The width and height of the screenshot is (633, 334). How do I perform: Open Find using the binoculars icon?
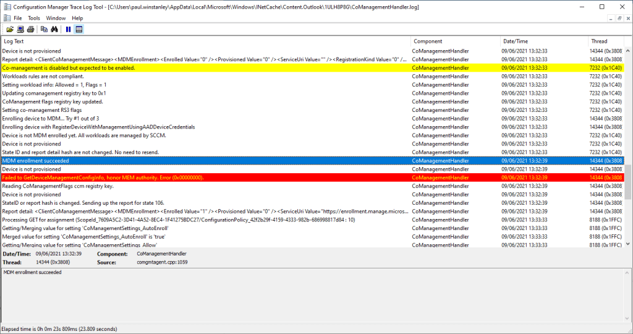coord(54,29)
